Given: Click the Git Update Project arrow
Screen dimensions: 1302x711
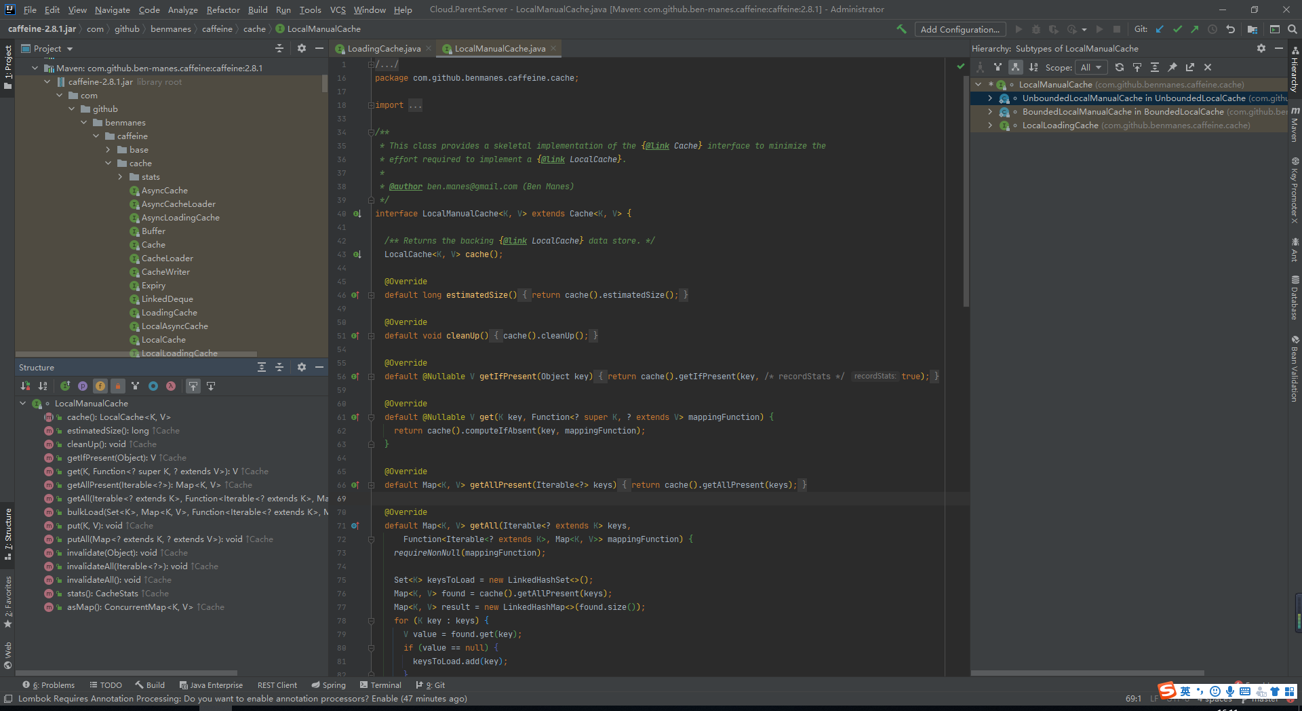Looking at the screenshot, I should click(1160, 29).
